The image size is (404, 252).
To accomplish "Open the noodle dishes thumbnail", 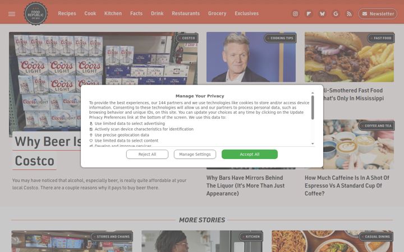I will tap(332, 241).
